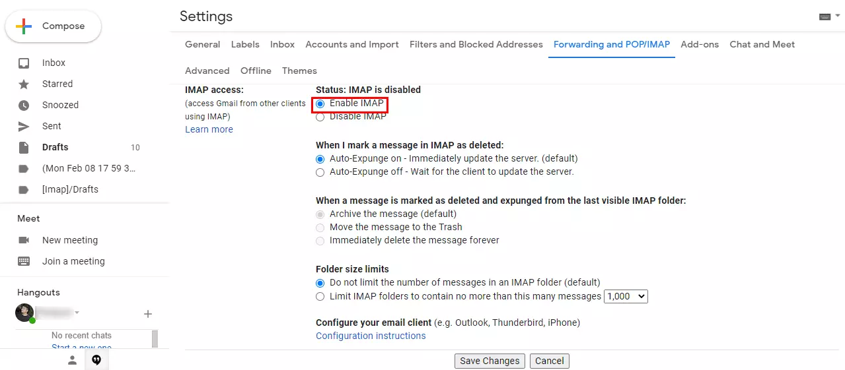Click the New meeting camera icon
This screenshot has width=845, height=370.
24,240
